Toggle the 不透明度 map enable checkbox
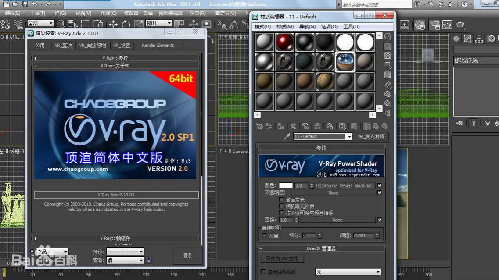Viewport: 499px width, 280px height. [x=379, y=193]
